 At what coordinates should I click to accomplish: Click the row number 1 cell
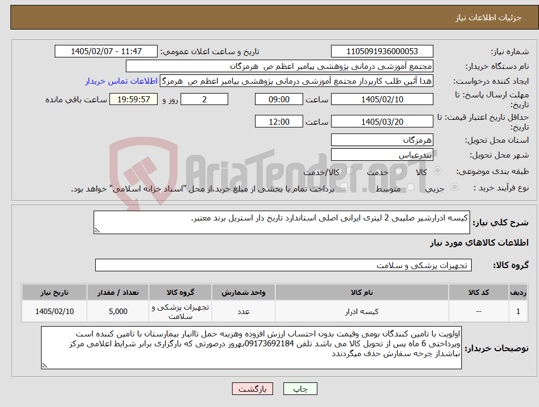[x=518, y=311]
